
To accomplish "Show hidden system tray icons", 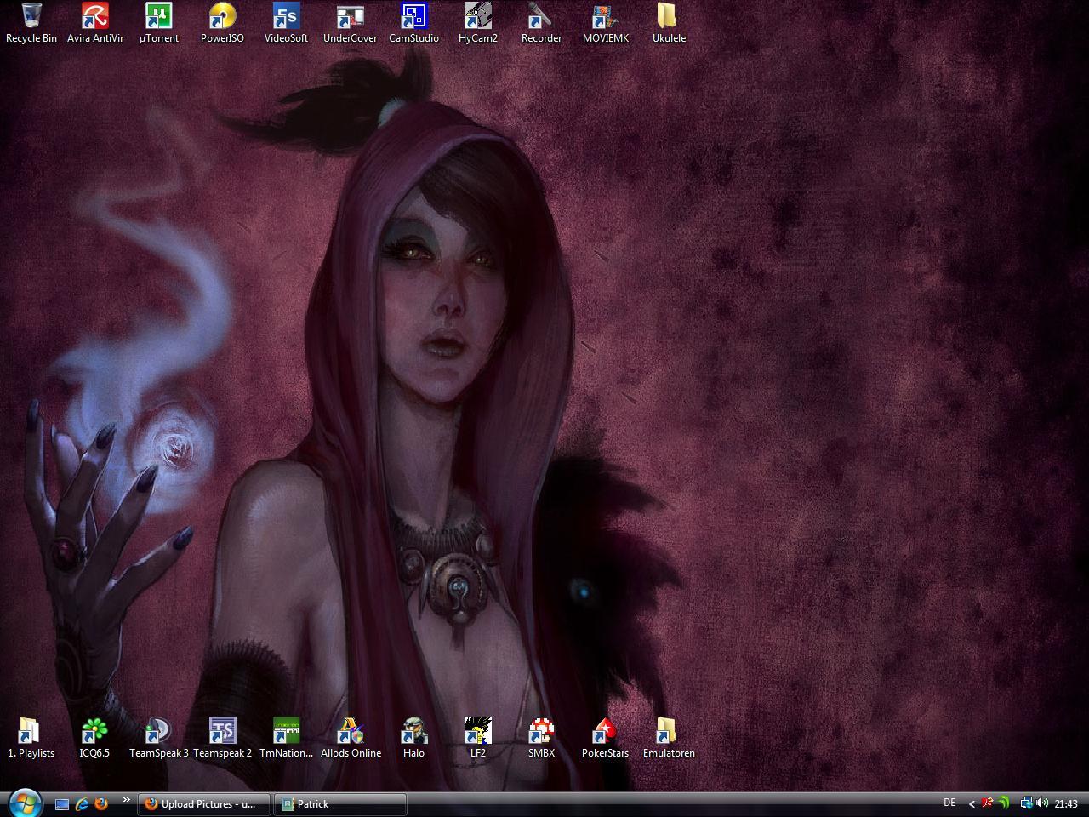I will [x=972, y=804].
